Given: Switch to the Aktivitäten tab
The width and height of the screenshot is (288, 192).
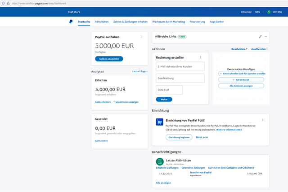Looking at the screenshot, I should coord(102,22).
